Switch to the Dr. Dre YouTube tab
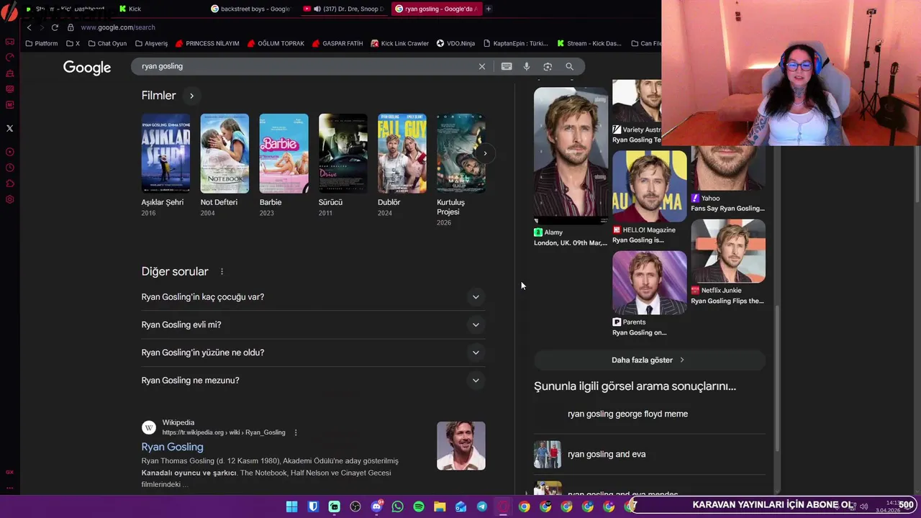This screenshot has width=921, height=518. click(342, 9)
